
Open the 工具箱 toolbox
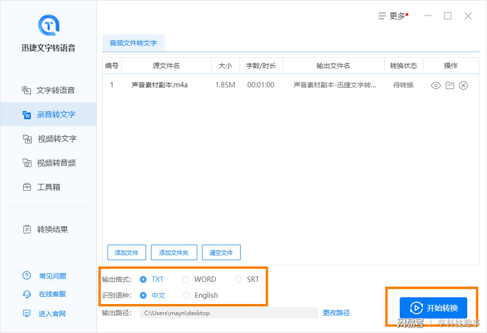(x=48, y=187)
